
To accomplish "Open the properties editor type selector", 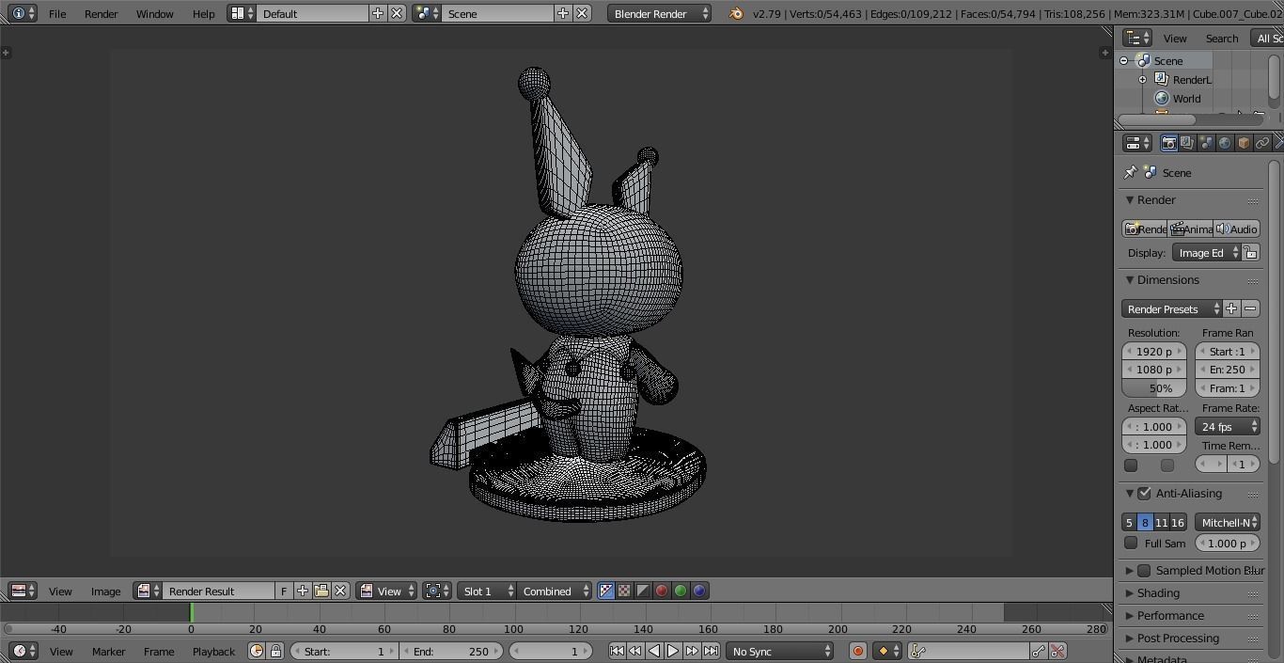I will click(x=1137, y=143).
